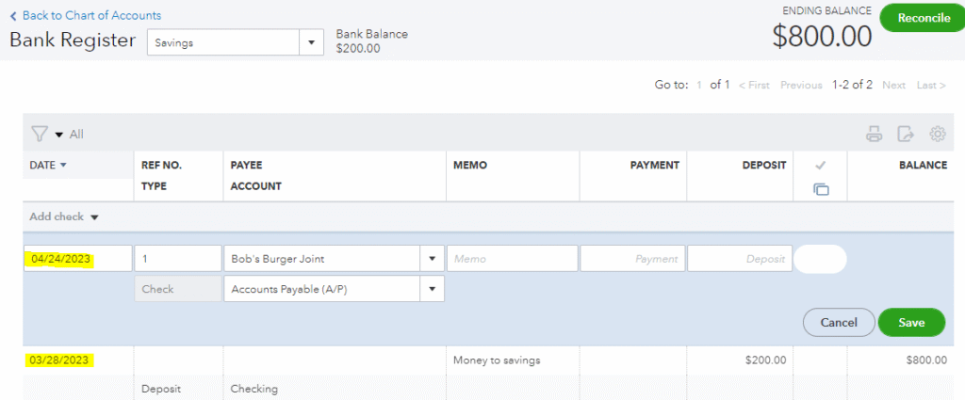This screenshot has width=965, height=400.
Task: Sort by the DATE column header
Action: 47,166
